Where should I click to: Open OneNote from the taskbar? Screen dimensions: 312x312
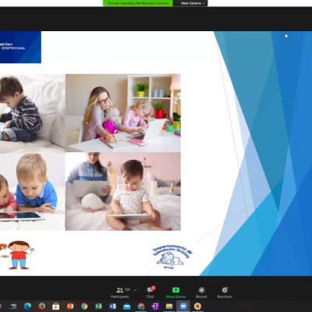point(155,307)
